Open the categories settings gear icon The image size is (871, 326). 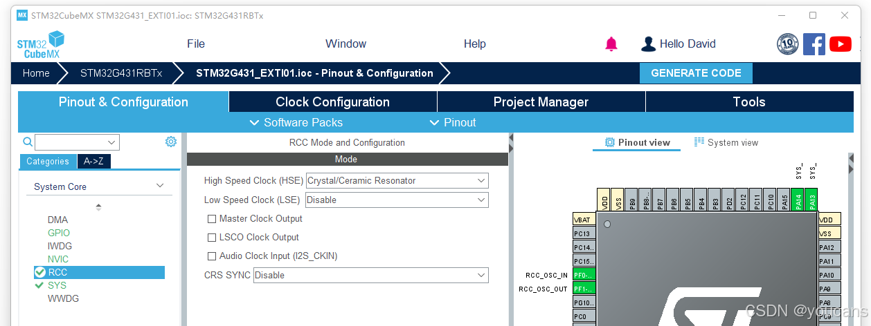click(171, 142)
